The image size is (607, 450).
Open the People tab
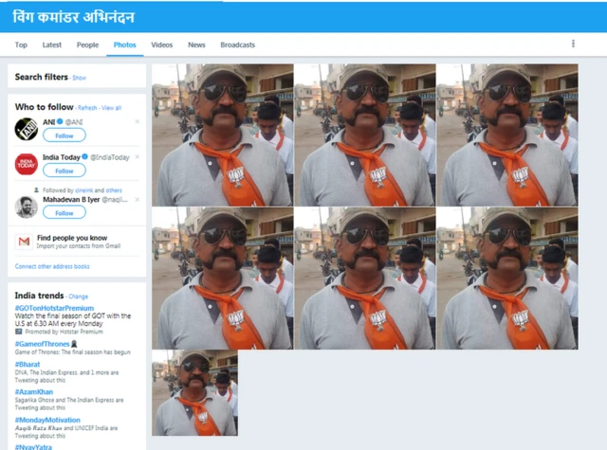(x=87, y=45)
